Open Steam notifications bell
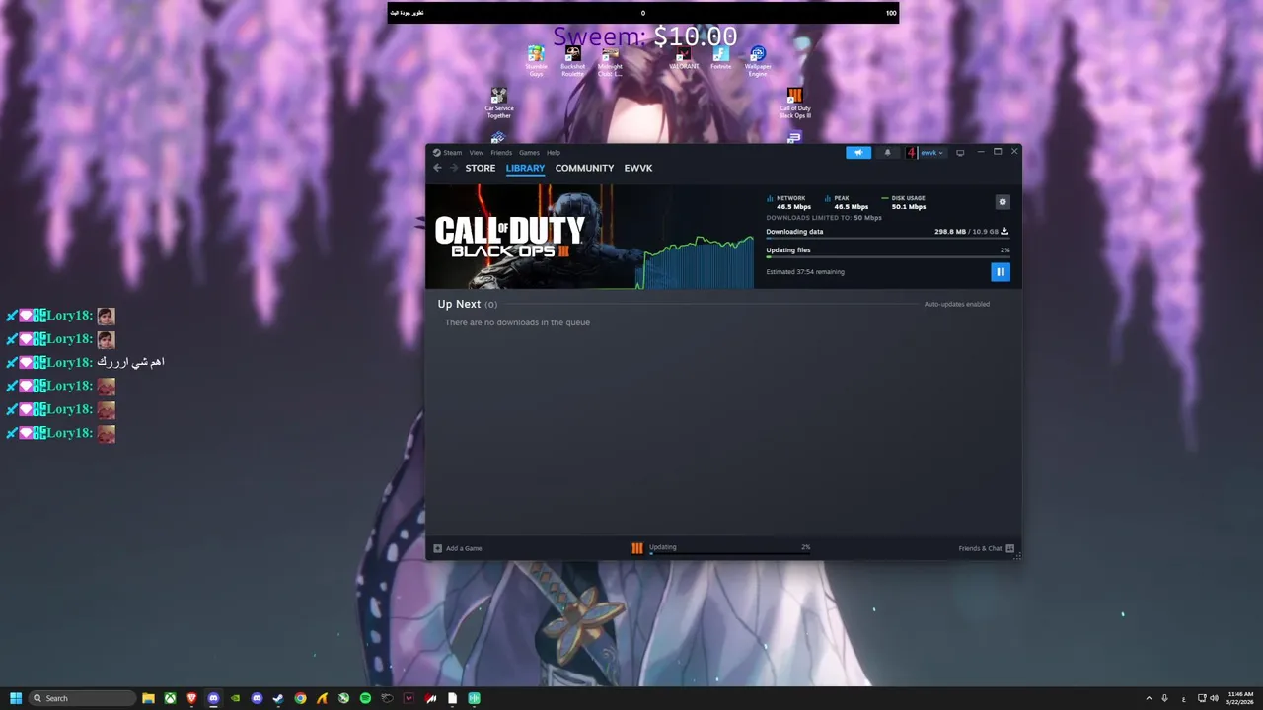 click(x=887, y=153)
